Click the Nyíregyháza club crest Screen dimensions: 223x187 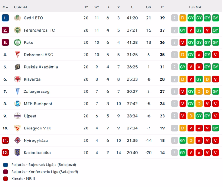coord(17,140)
